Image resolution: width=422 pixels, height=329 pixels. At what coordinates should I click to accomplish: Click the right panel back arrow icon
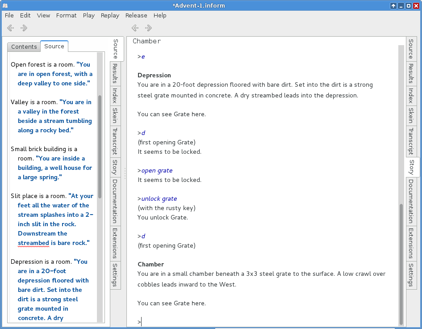(x=135, y=28)
